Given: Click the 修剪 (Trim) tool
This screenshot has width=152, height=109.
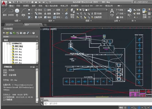Looking at the screenshot, I should pos(57,10).
